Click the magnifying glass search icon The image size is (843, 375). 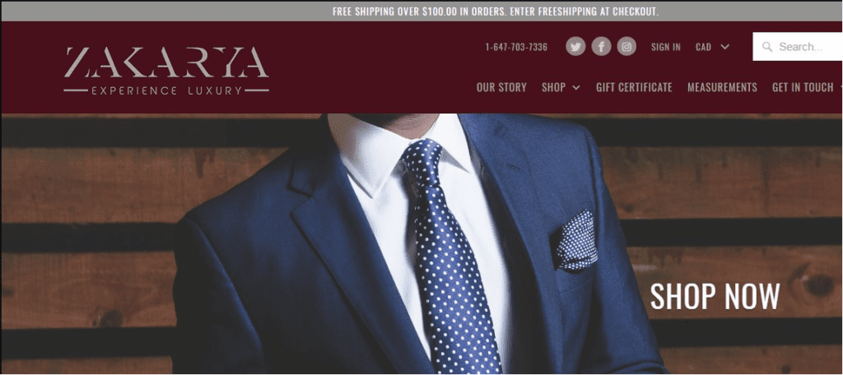pyautogui.click(x=767, y=47)
